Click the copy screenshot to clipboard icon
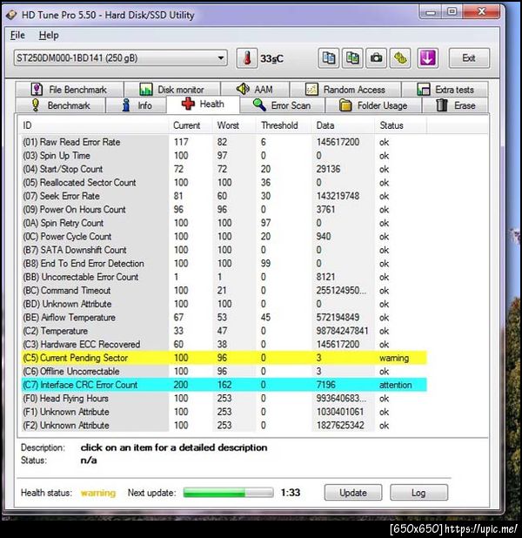Viewport: 522px width, 538px height. [352, 58]
